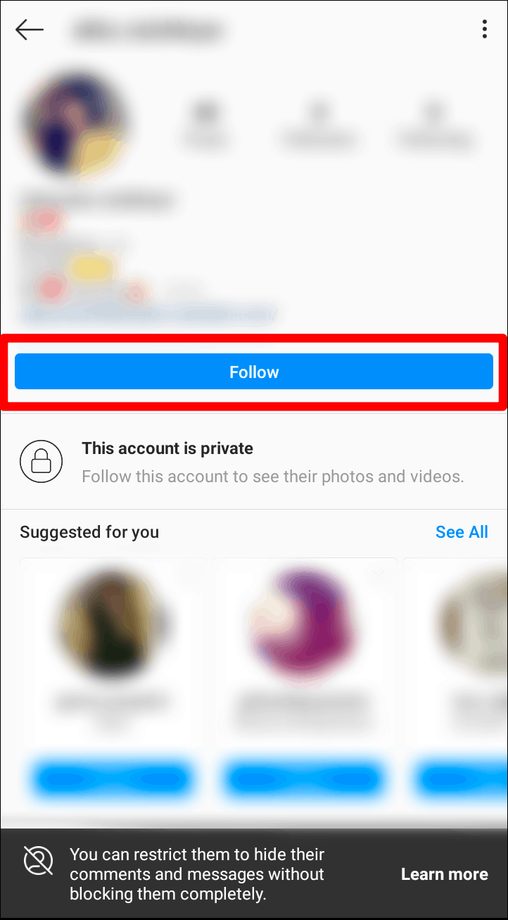Screen dimensions: 508x920
Task: Open the See All suggestions link
Action: 462,532
